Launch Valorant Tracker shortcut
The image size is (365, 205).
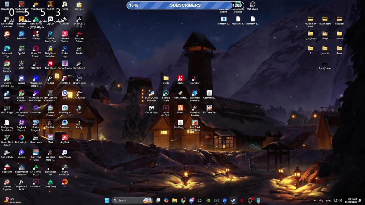(65, 37)
